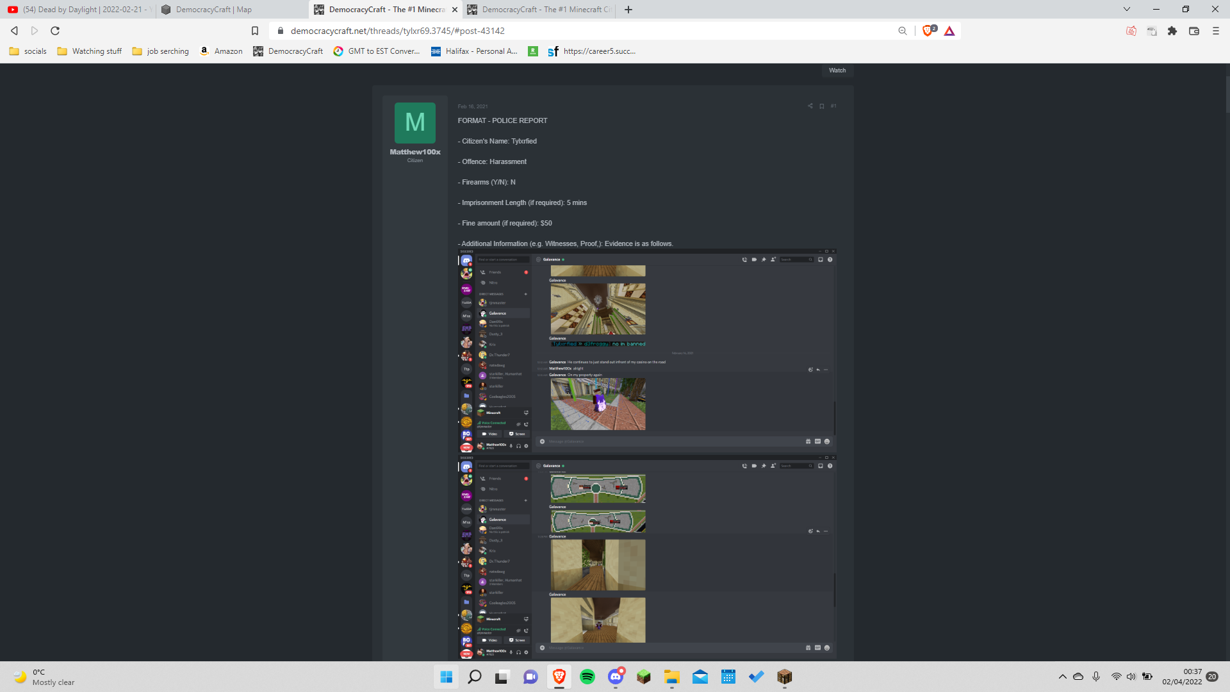
Task: Open the tab search dropdown arrow
Action: 1127,9
